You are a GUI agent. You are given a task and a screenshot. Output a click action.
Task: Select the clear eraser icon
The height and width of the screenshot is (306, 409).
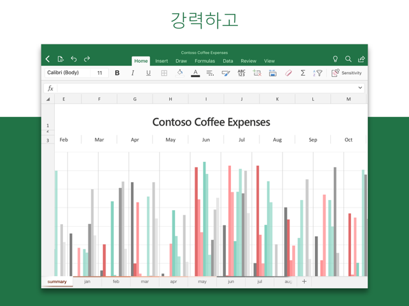coord(288,73)
